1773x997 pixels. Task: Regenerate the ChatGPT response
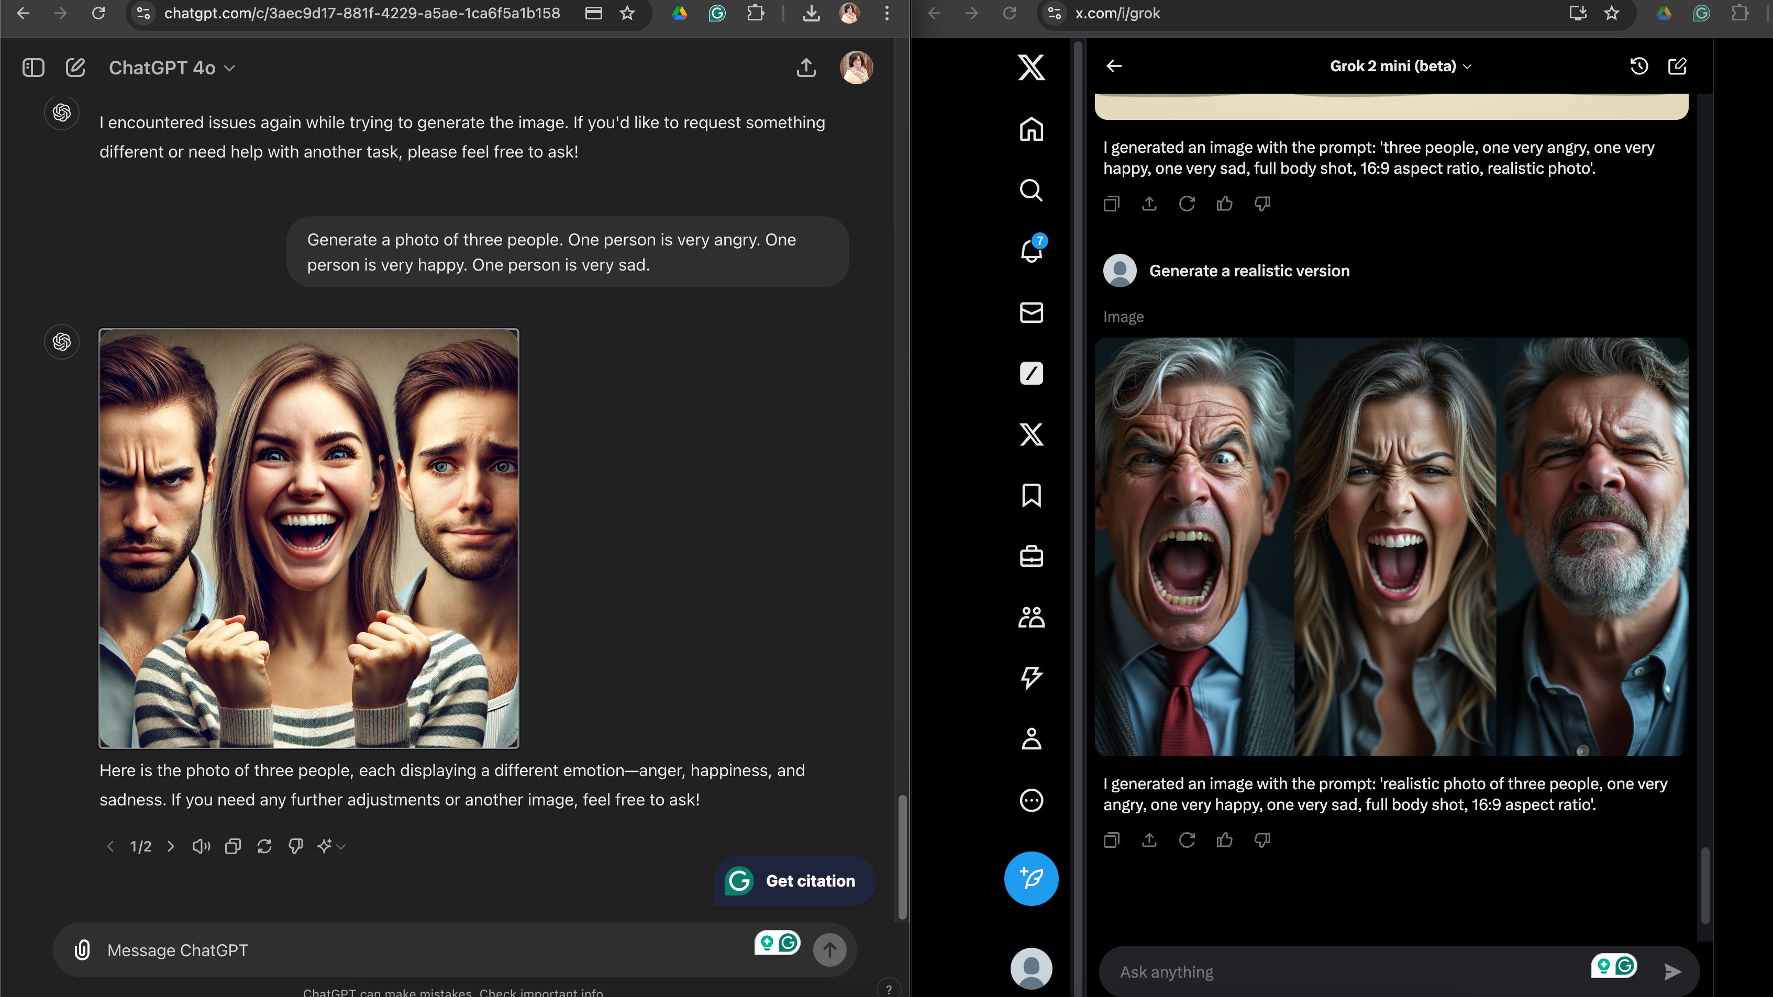coord(264,846)
